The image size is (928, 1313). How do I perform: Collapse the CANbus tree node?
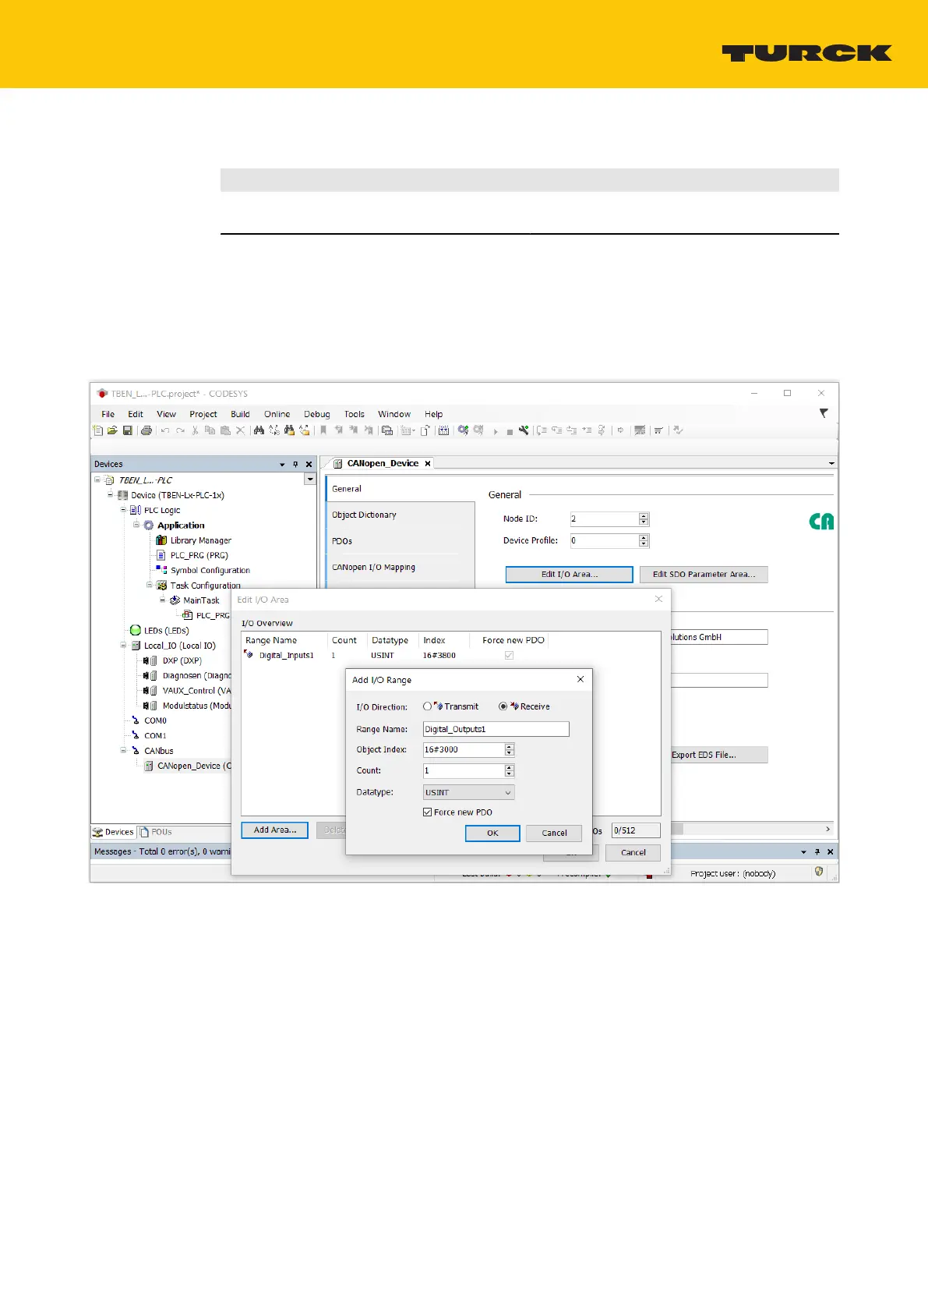pyautogui.click(x=123, y=750)
